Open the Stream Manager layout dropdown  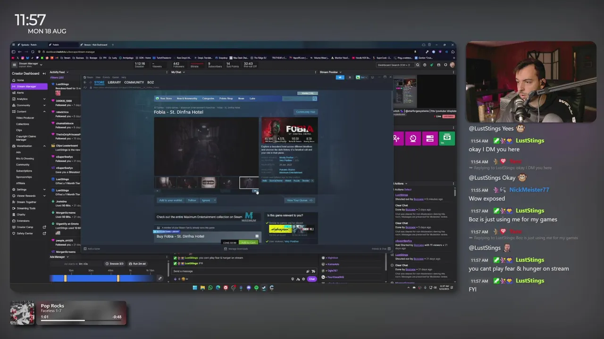[x=41, y=65]
